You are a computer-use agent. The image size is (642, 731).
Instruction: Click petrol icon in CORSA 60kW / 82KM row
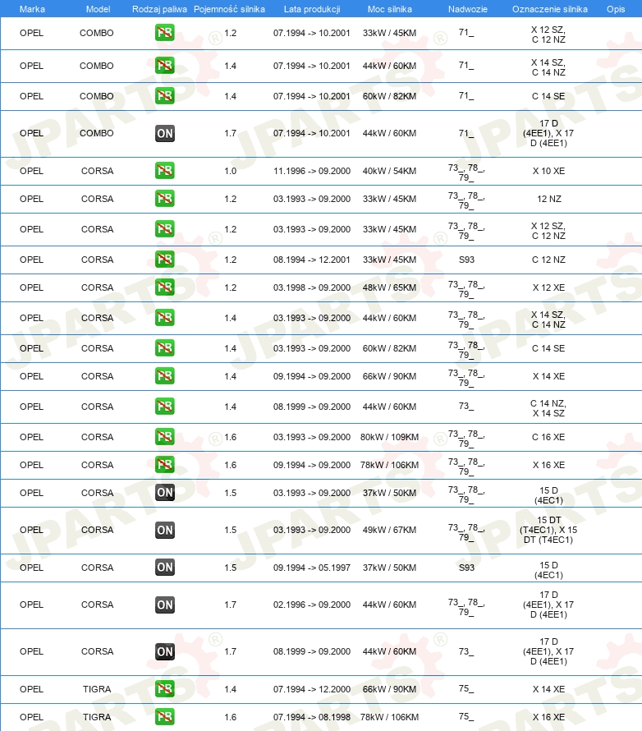pos(164,347)
